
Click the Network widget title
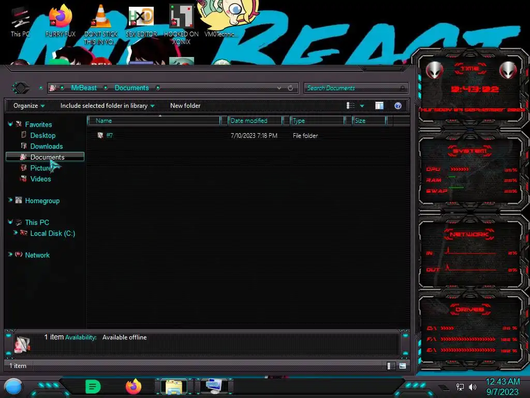click(469, 234)
